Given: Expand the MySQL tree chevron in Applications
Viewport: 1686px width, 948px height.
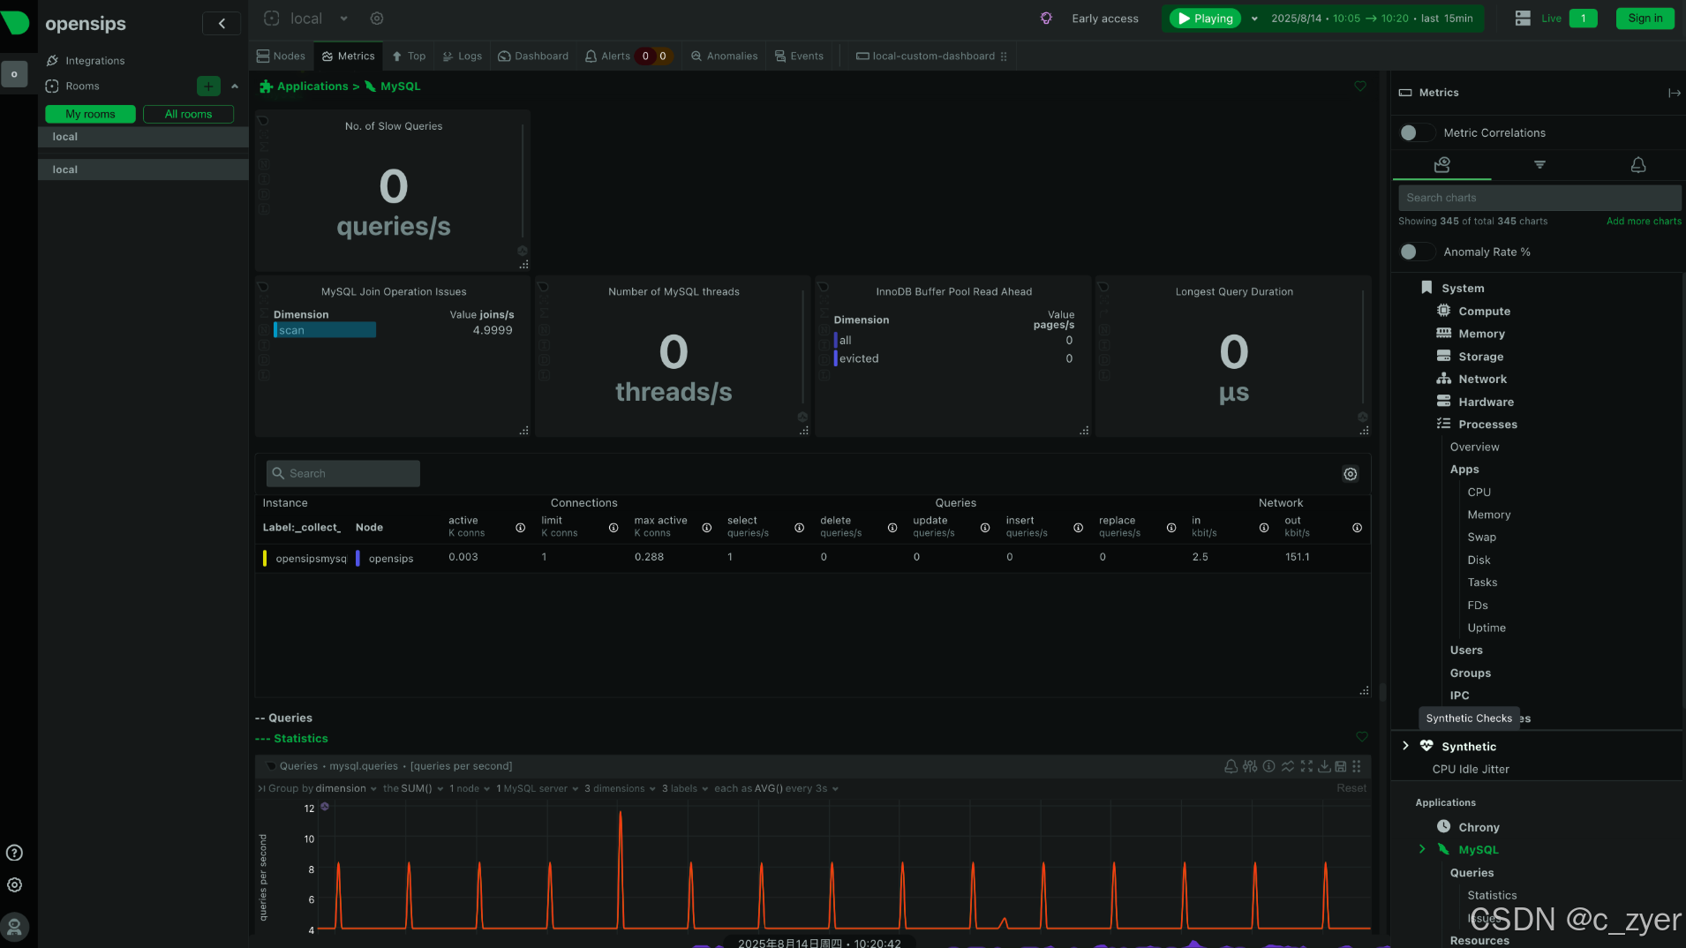Looking at the screenshot, I should (x=1421, y=849).
